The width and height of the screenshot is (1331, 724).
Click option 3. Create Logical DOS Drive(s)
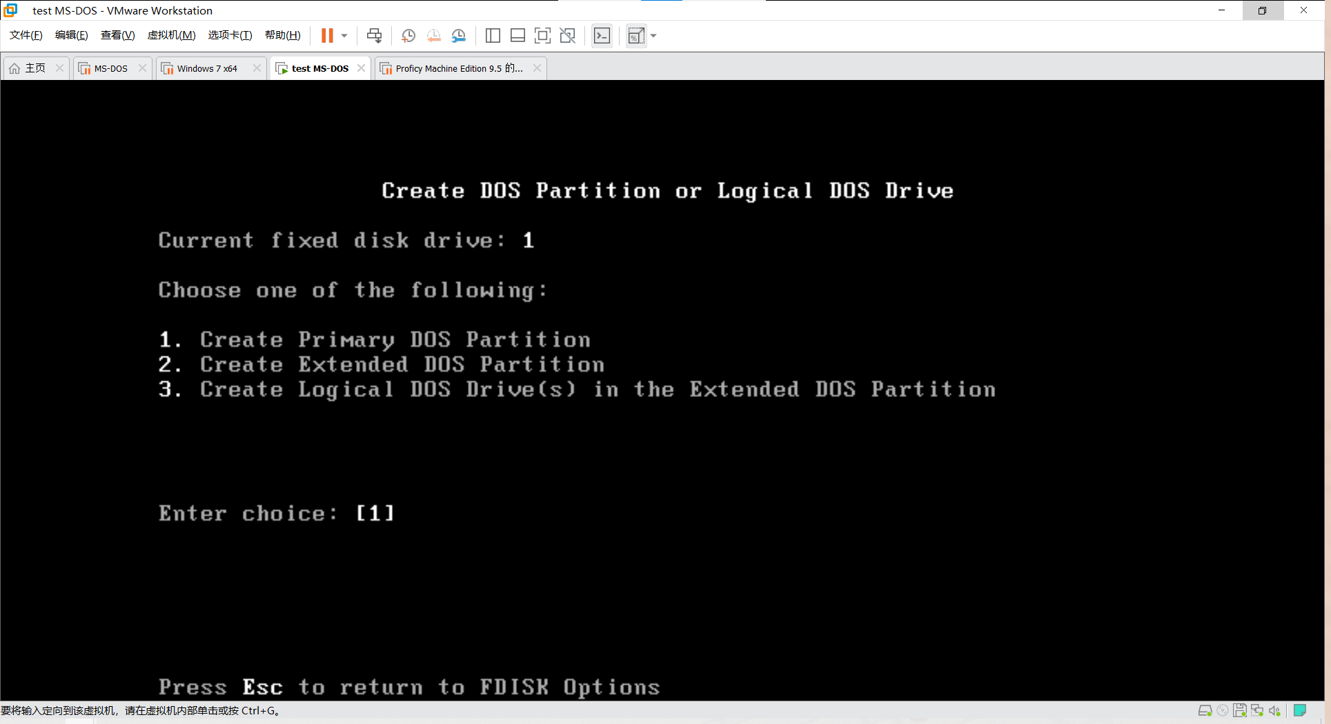coord(577,390)
